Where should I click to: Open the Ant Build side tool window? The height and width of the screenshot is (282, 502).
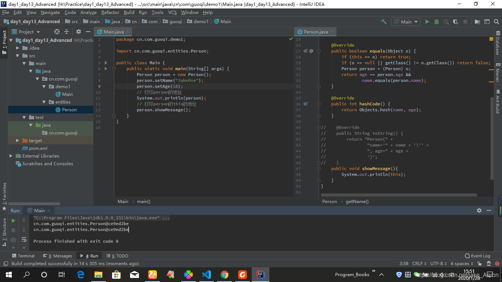pos(498,101)
